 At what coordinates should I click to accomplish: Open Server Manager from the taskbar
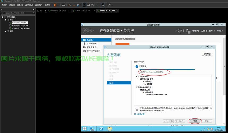click(92, 129)
